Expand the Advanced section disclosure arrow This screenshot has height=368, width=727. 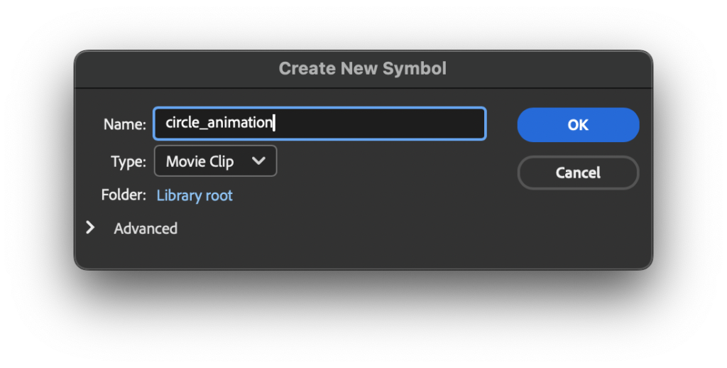[x=90, y=228]
